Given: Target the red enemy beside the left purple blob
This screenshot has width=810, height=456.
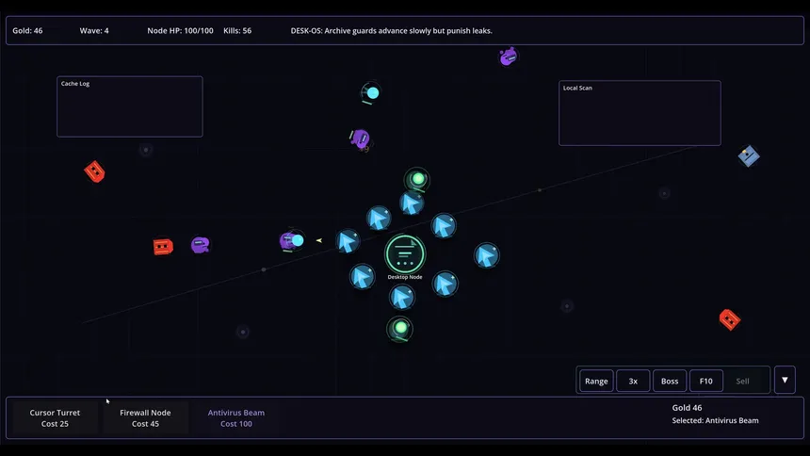Looking at the screenshot, I should [163, 247].
